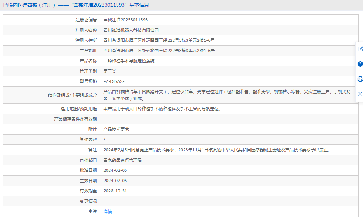
Task: Click model value FZ-DISAS-I
Action: [x=115, y=81]
